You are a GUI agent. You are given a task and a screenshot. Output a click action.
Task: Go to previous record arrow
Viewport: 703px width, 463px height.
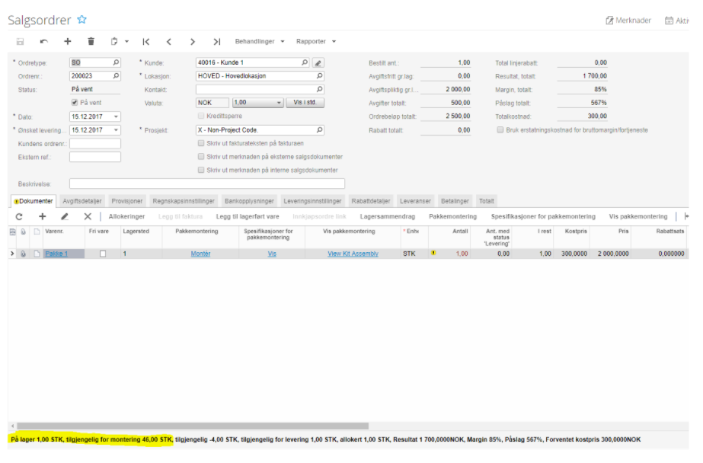click(169, 42)
